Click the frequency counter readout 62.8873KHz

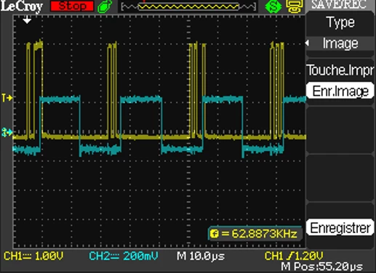255,234
